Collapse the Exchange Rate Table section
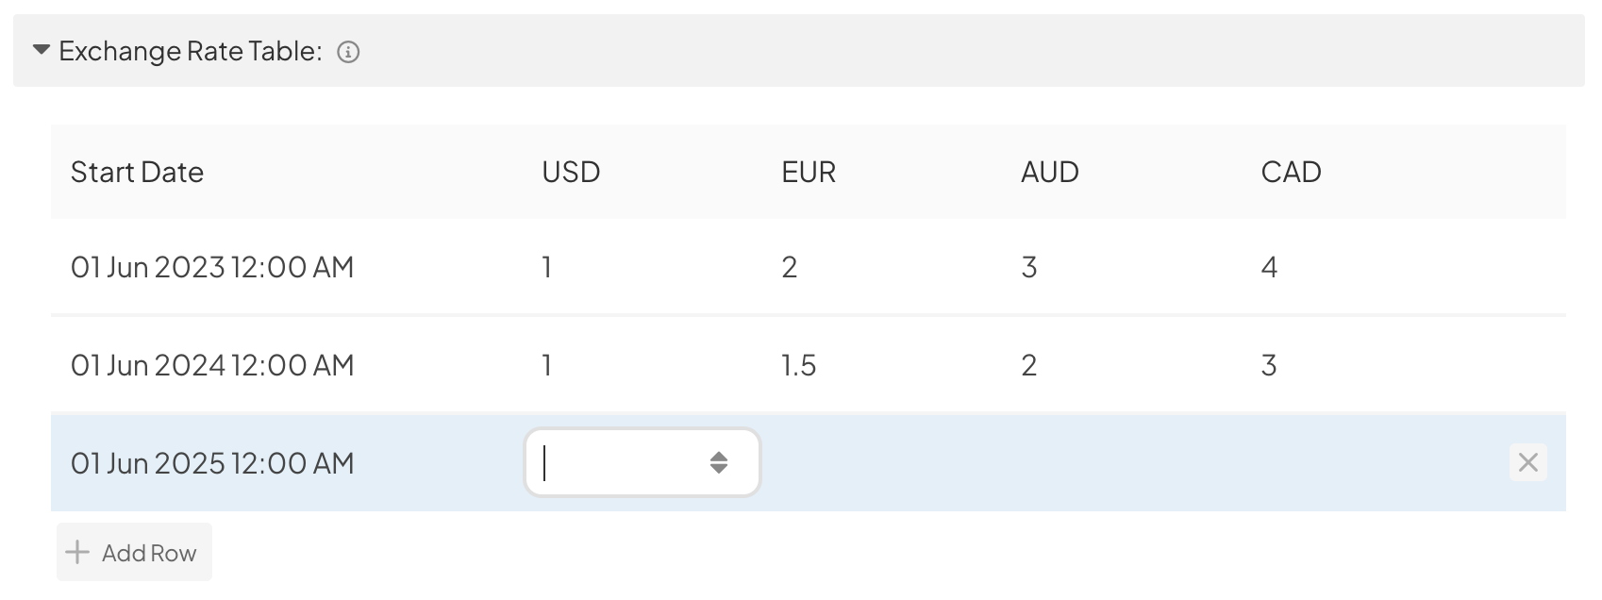This screenshot has height=600, width=1602. pos(42,50)
